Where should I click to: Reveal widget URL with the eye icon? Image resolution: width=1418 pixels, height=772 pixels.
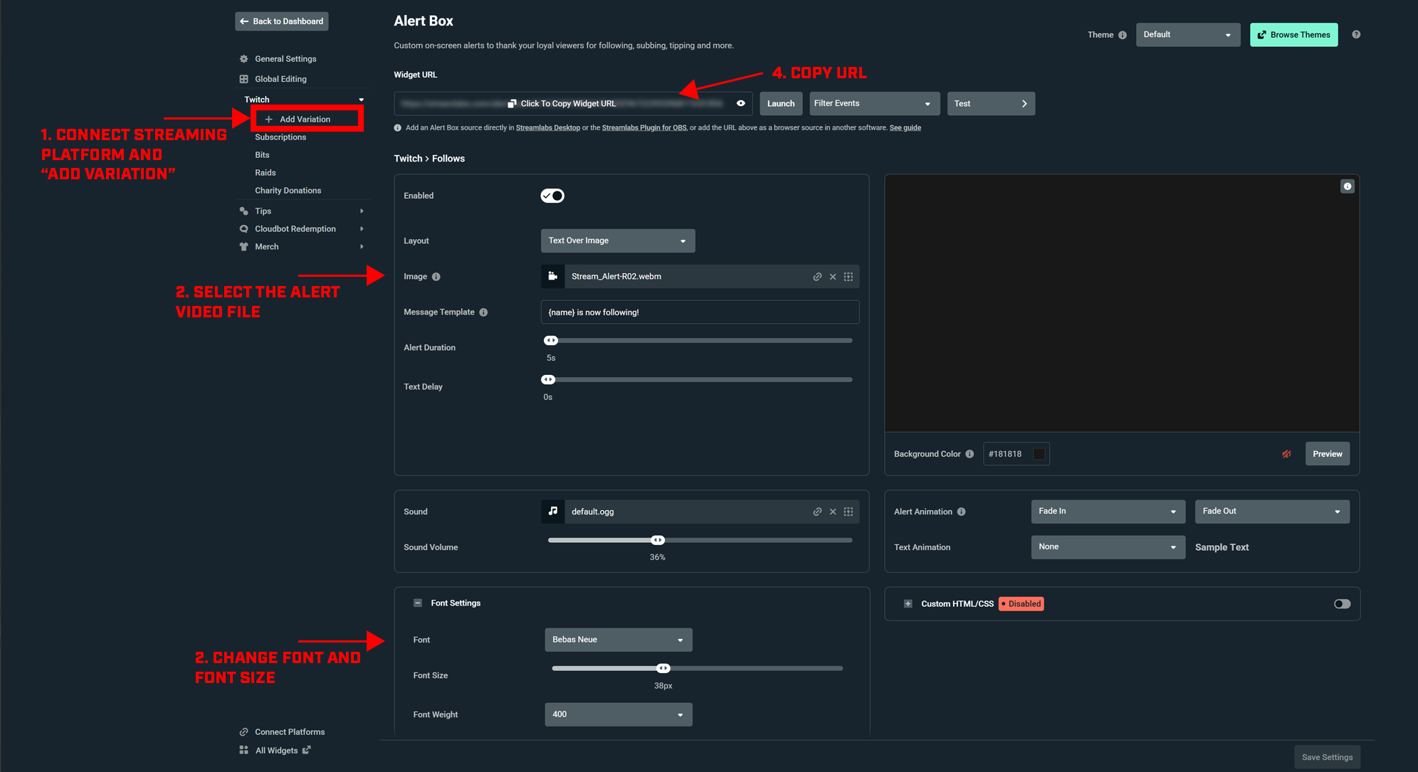[x=740, y=103]
